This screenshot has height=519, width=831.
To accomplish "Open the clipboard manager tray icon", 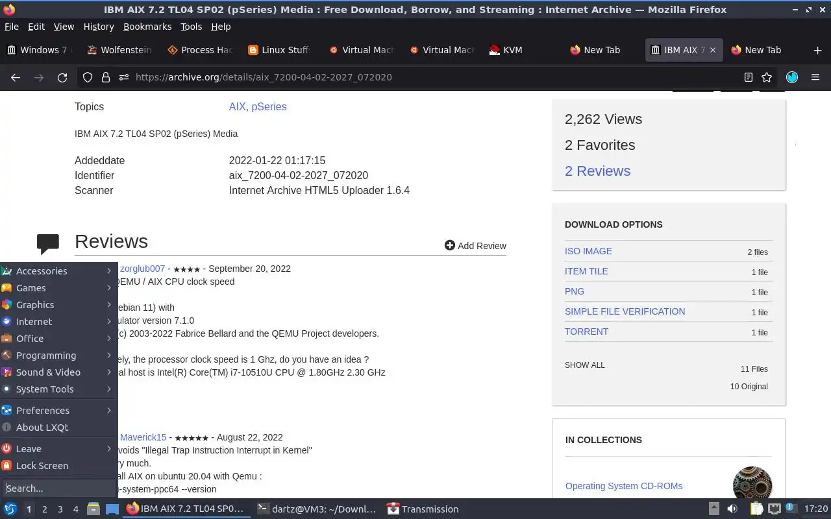I will point(756,509).
